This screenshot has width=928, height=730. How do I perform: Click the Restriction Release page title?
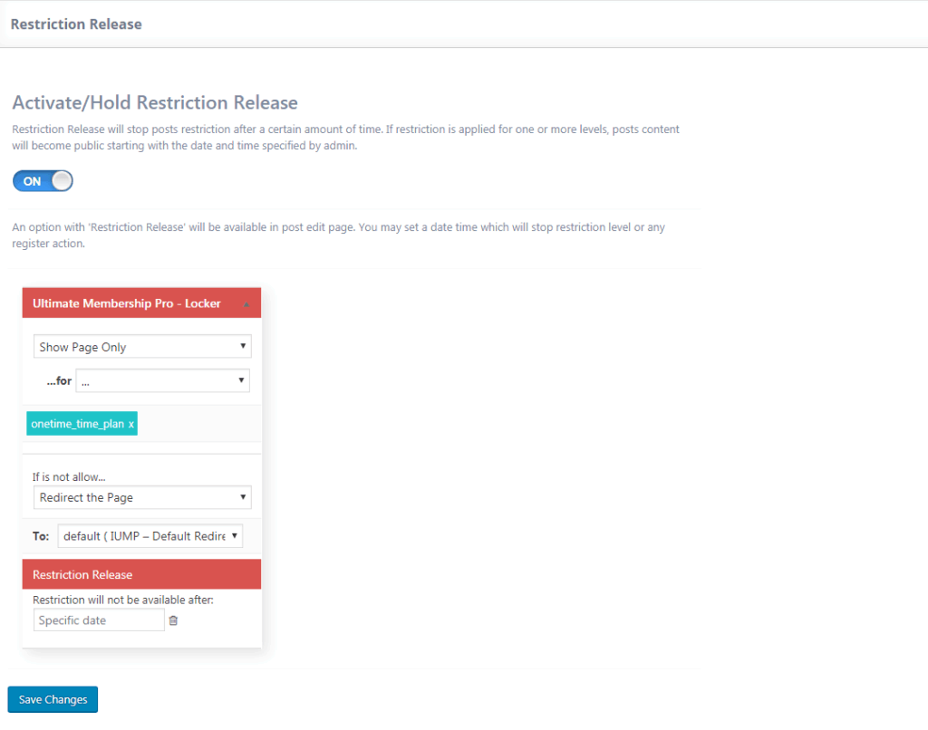point(76,24)
